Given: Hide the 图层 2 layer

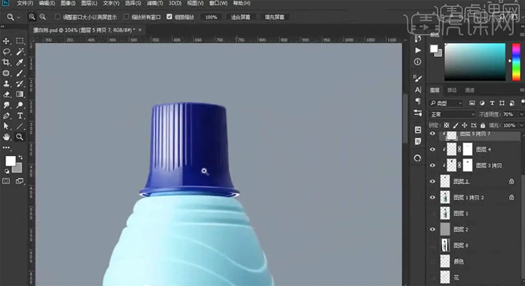Looking at the screenshot, I should 432,229.
